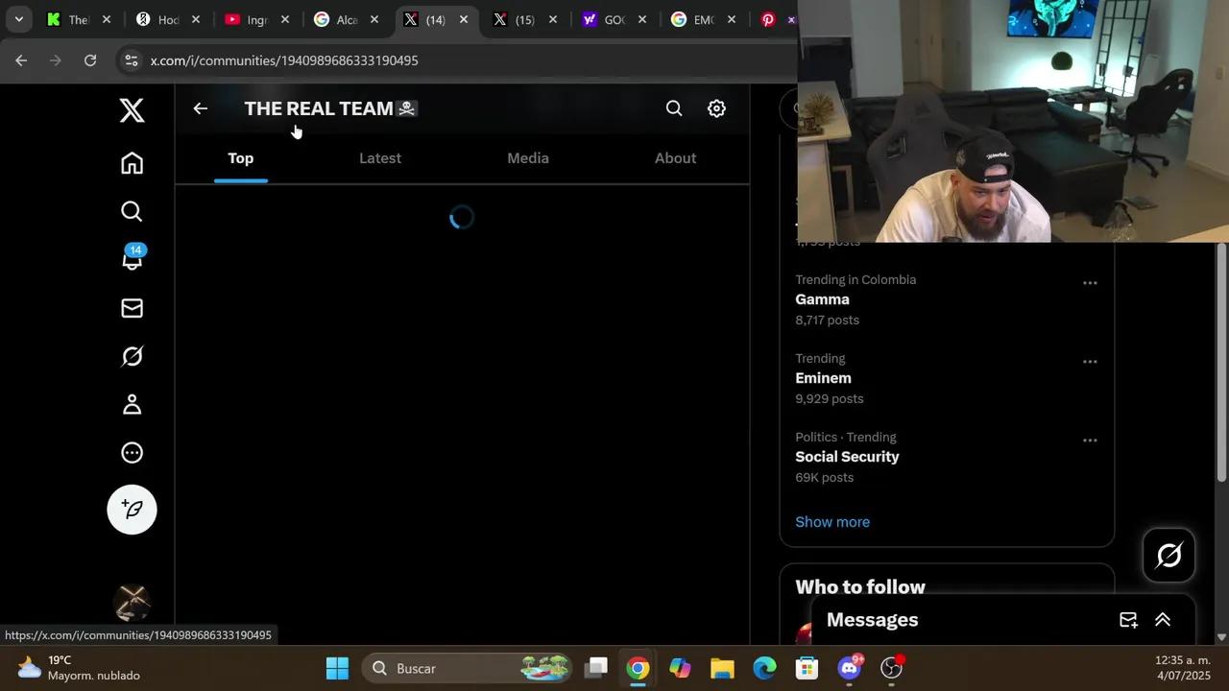Image resolution: width=1229 pixels, height=691 pixels.
Task: Open more options for Eminem trend
Action: coord(1090,362)
